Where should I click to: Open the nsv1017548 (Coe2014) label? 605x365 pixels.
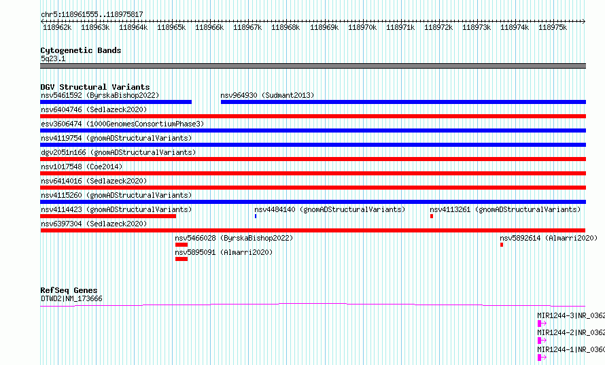point(82,167)
